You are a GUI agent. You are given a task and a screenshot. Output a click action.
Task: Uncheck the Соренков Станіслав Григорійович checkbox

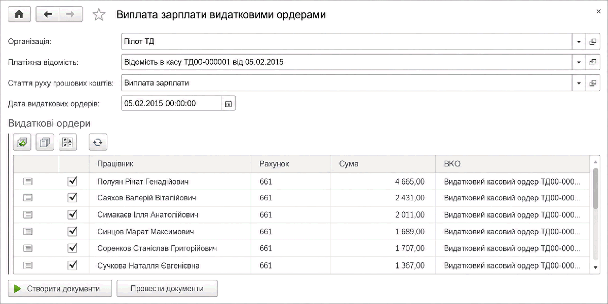point(72,248)
